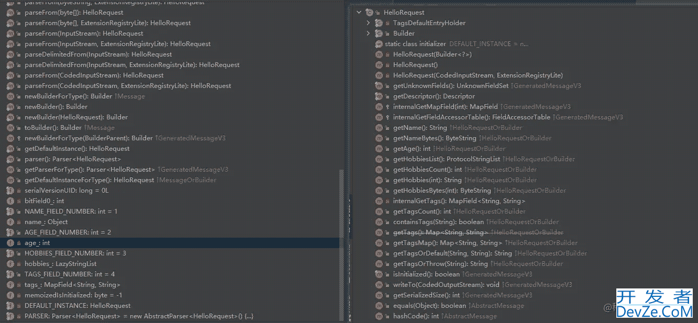Click method icon beside getDescriptor(): Descriptor
Screen dimensions: 698x323
(x=379, y=96)
